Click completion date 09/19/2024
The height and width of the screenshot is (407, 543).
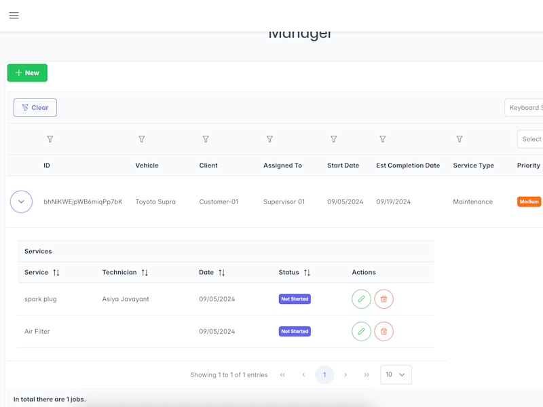pos(394,201)
